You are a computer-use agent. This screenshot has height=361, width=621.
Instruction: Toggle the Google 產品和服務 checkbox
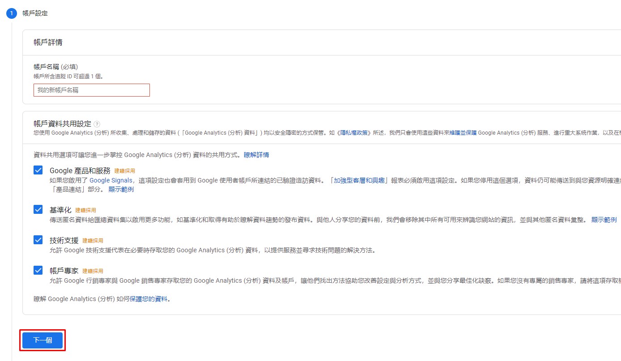tap(38, 170)
